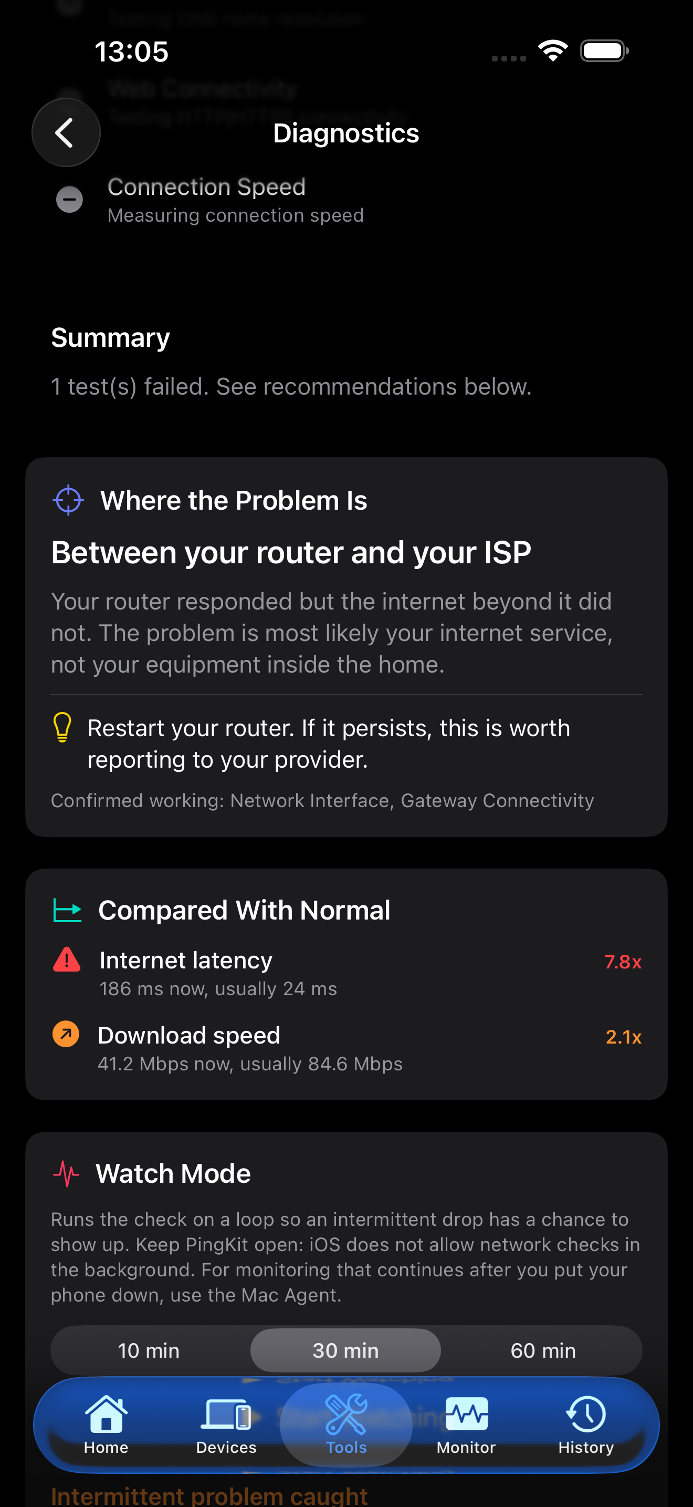Viewport: 693px width, 1507px height.
Task: Open the Download speed 2.1x row
Action: point(346,1048)
